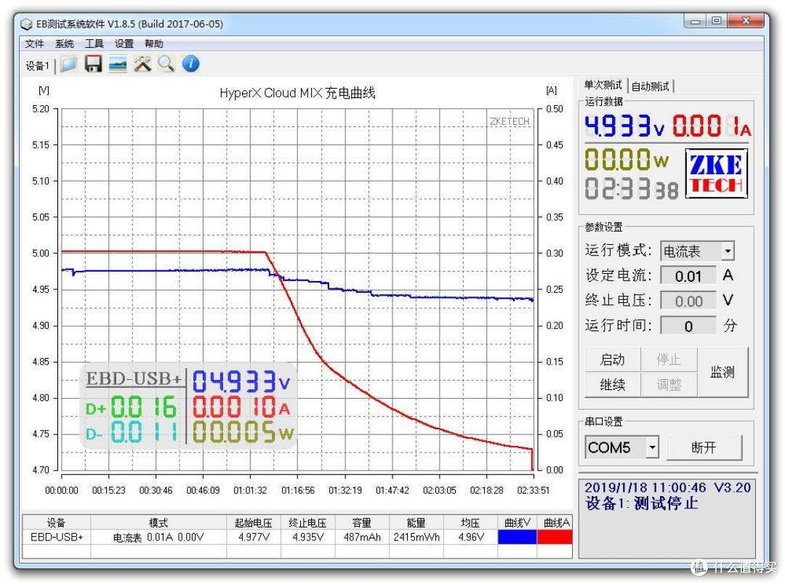785x584 pixels.
Task: Click the app icon in the title bar
Action: (26, 24)
